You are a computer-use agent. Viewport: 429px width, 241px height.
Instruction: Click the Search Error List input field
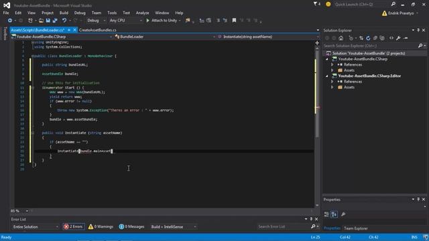tap(284, 226)
